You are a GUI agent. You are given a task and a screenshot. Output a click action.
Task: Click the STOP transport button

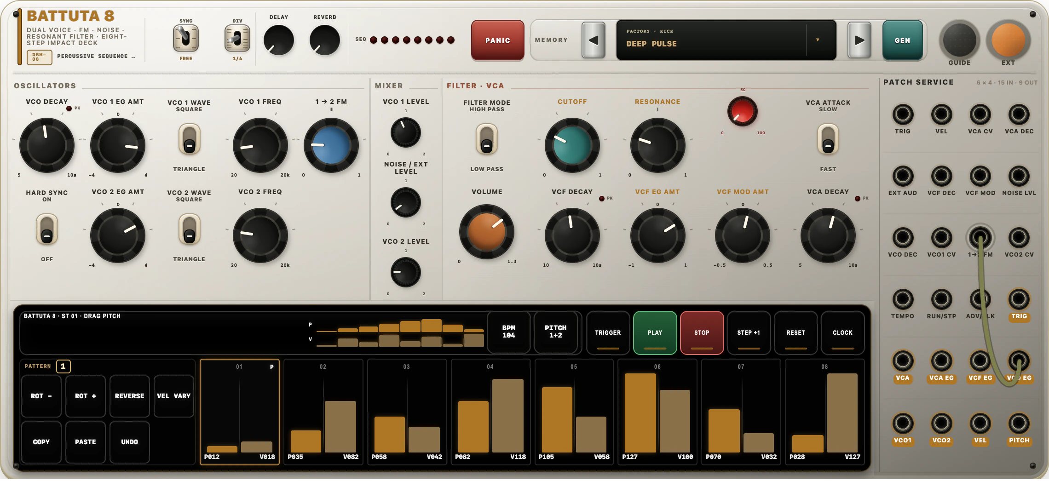click(702, 333)
